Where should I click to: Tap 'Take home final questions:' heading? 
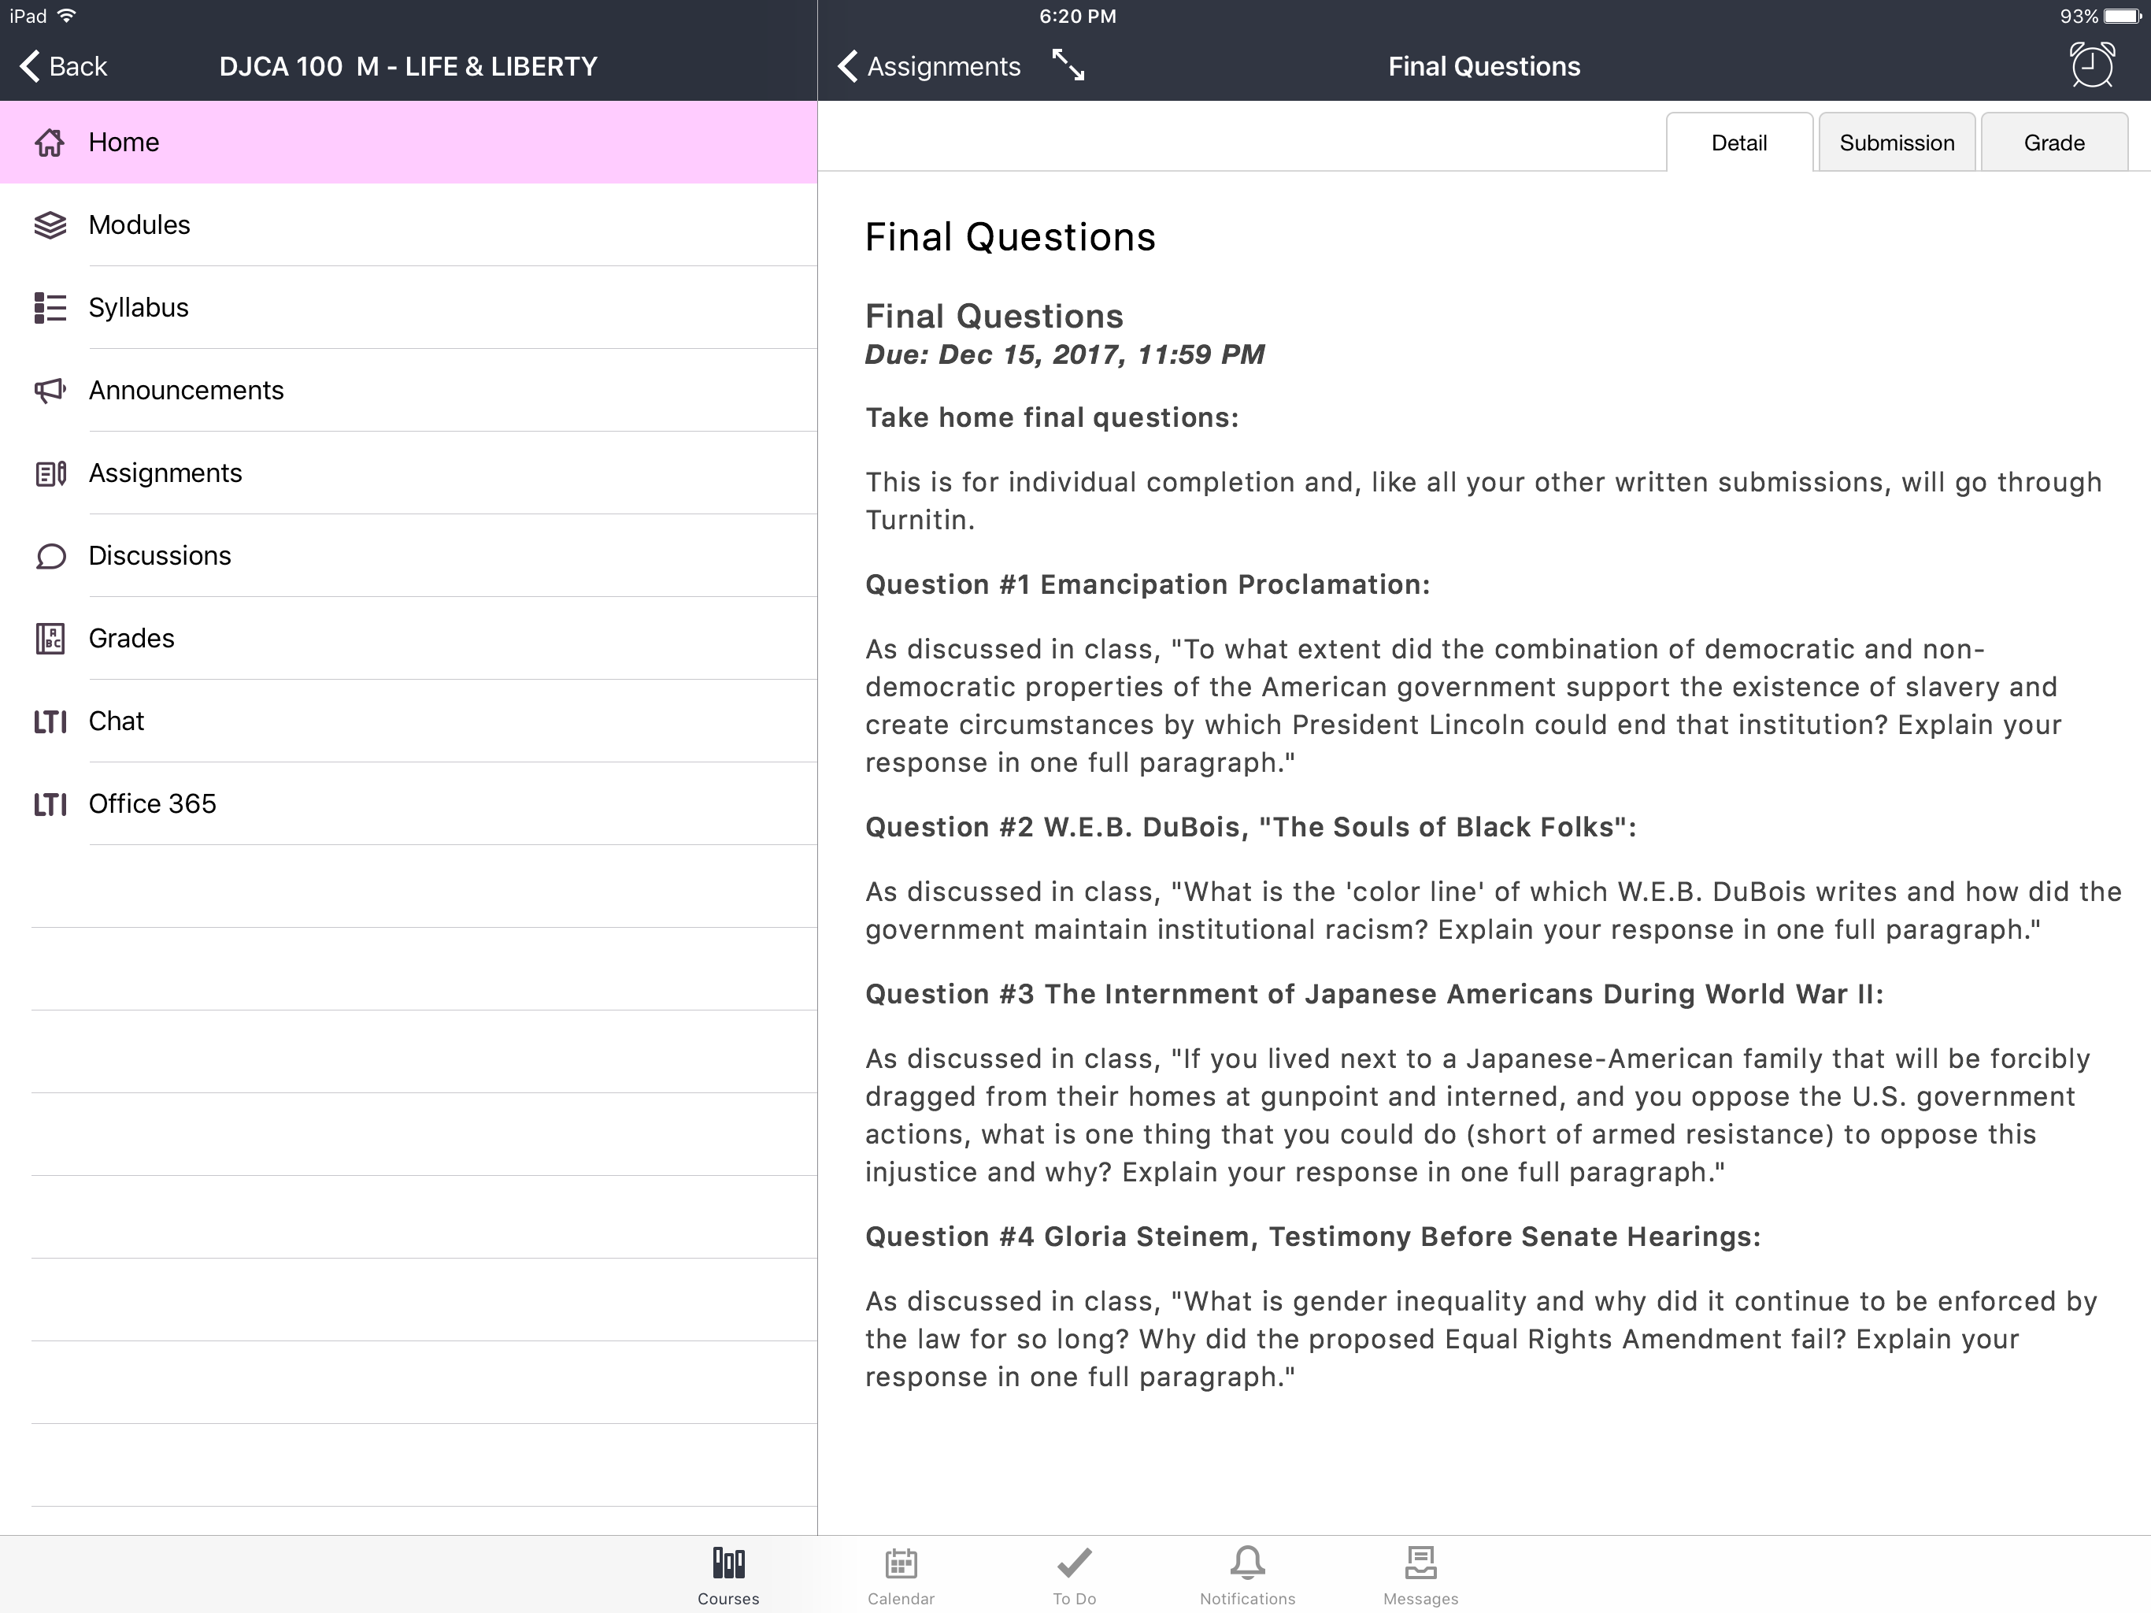[1052, 417]
